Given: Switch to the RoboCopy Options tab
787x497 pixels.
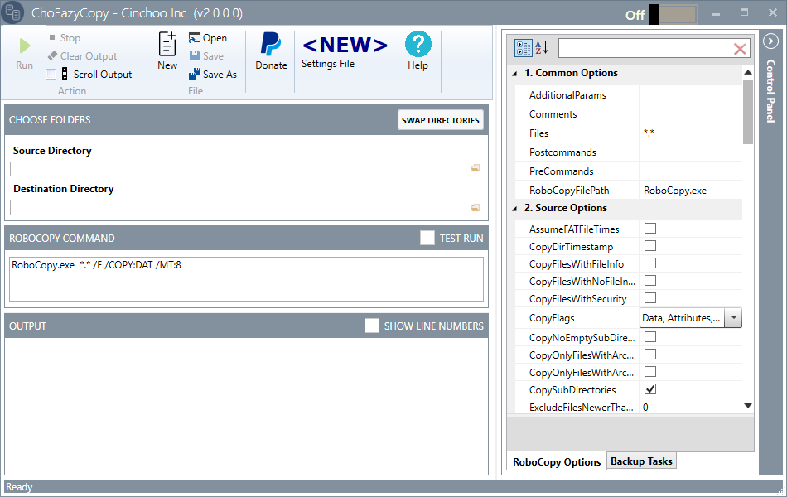Looking at the screenshot, I should tap(556, 462).
